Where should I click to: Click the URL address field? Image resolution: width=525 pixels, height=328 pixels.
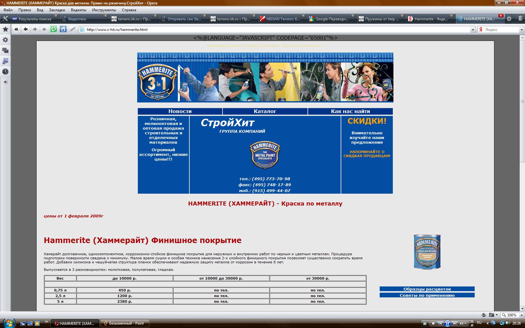[275, 30]
